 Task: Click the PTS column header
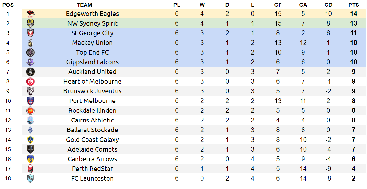pos(353,5)
